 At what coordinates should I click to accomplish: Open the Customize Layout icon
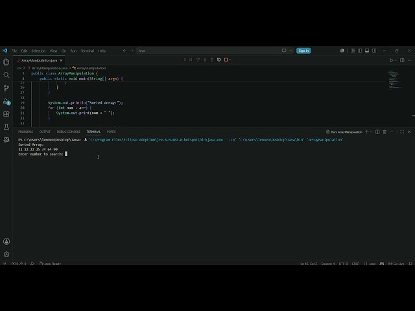(x=353, y=51)
